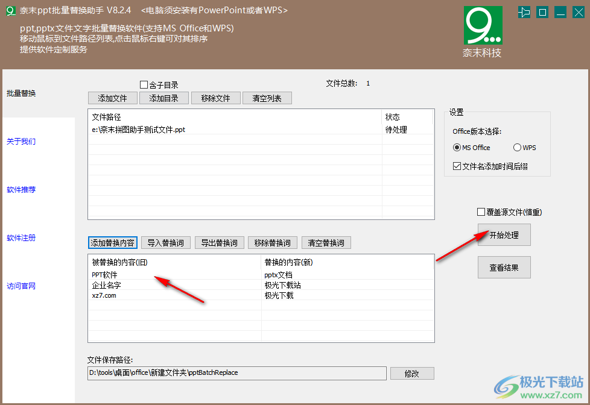Click the 状态 column header
The height and width of the screenshot is (405, 590).
408,117
